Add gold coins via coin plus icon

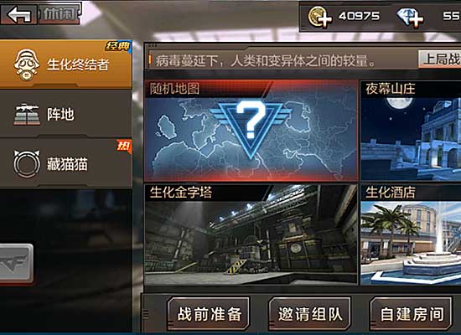320,17
